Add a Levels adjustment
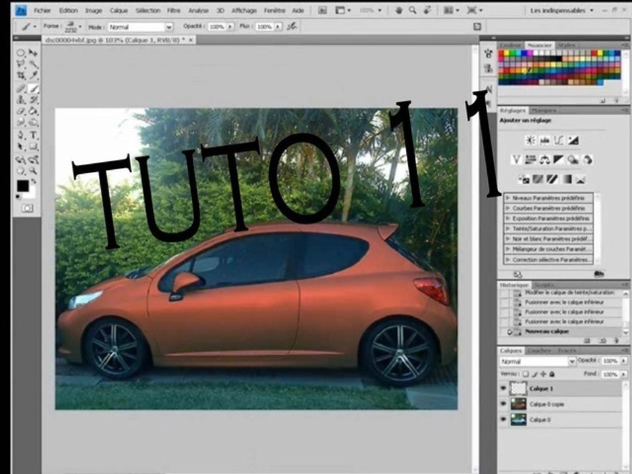The image size is (632, 474). (544, 140)
